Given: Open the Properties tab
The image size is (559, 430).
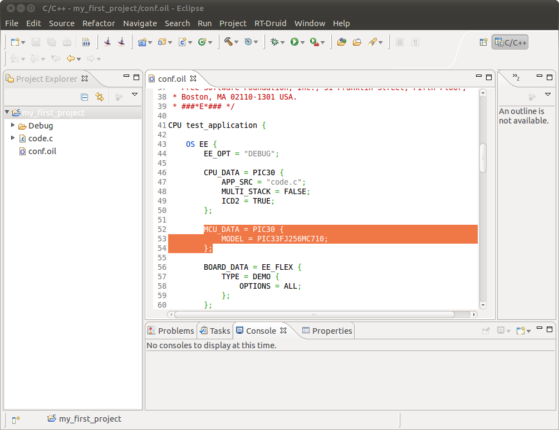Looking at the screenshot, I should coord(327,330).
